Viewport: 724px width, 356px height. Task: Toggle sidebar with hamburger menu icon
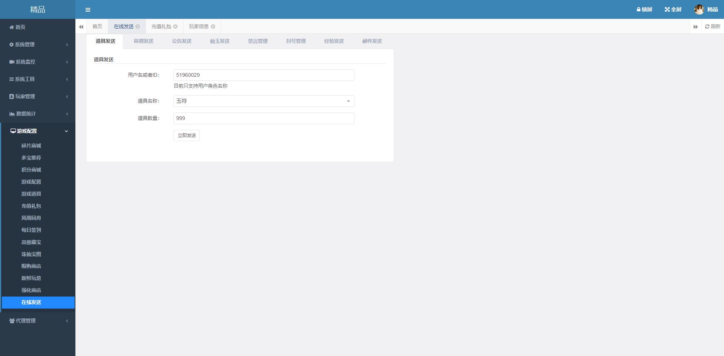pyautogui.click(x=88, y=10)
